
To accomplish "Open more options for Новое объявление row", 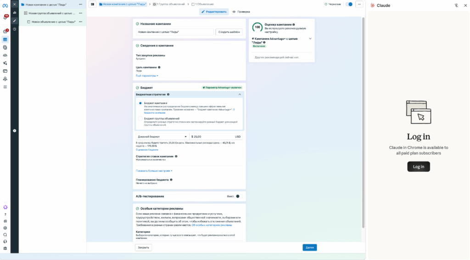I will pos(81,22).
